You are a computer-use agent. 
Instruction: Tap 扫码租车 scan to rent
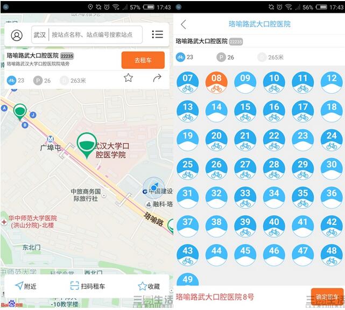(x=88, y=286)
